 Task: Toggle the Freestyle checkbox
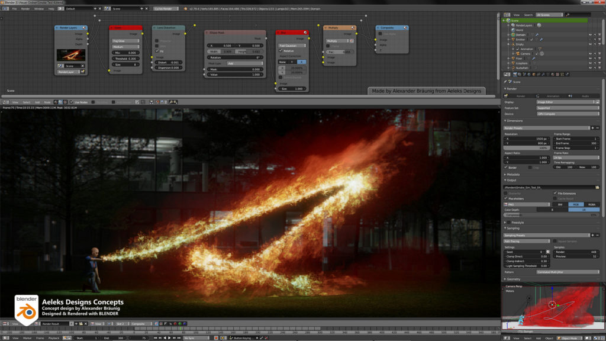[x=508, y=223]
